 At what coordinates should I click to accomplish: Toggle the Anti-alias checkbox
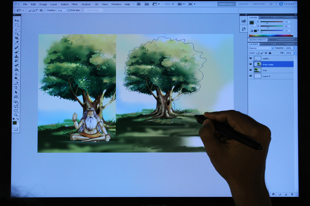pos(69,10)
